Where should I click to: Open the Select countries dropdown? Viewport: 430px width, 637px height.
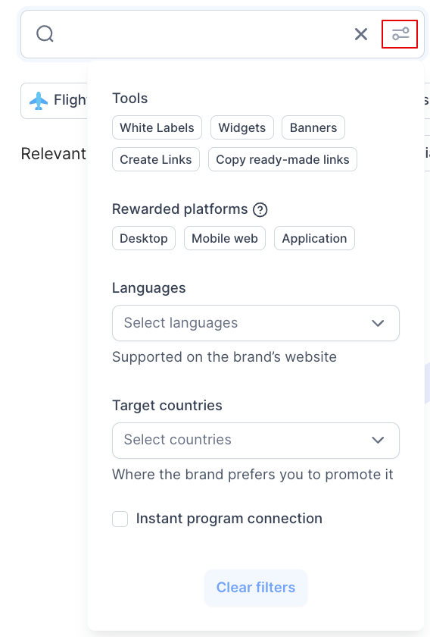tap(256, 441)
